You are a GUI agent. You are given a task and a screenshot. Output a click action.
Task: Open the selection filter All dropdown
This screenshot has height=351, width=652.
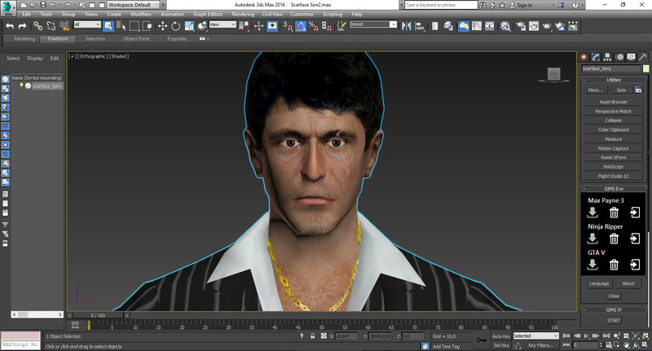87,24
